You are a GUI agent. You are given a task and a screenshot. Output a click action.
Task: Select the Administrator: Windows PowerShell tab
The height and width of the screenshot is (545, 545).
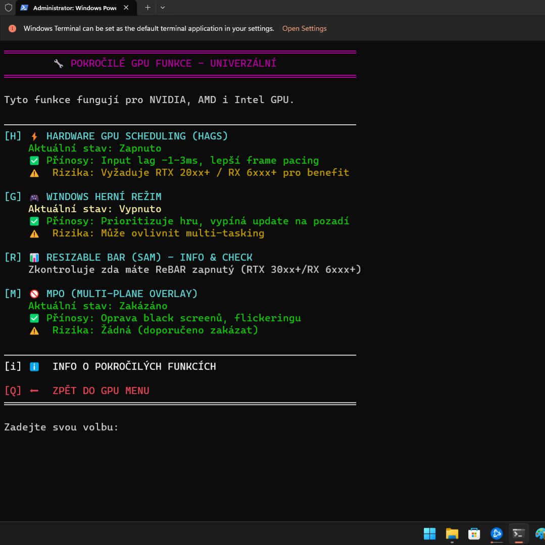click(73, 8)
